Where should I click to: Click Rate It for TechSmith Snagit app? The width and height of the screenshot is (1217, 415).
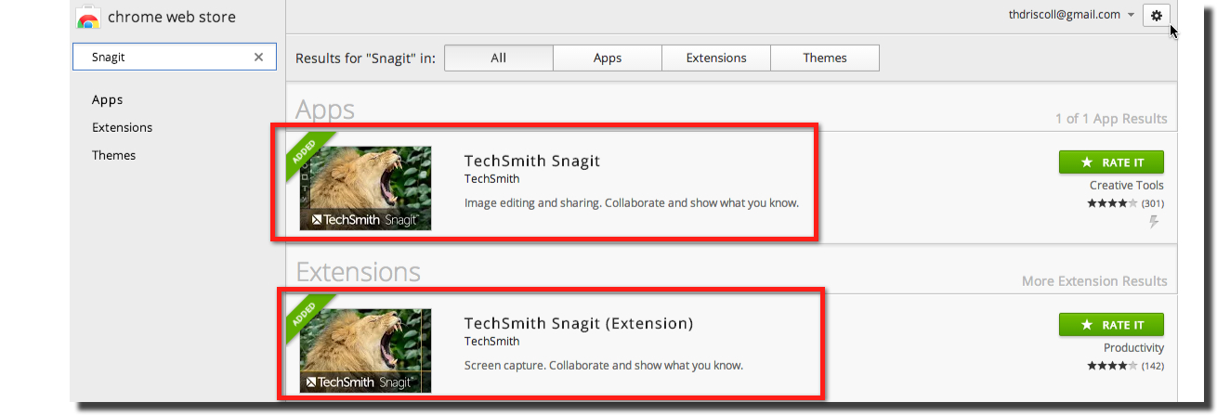pos(1111,162)
